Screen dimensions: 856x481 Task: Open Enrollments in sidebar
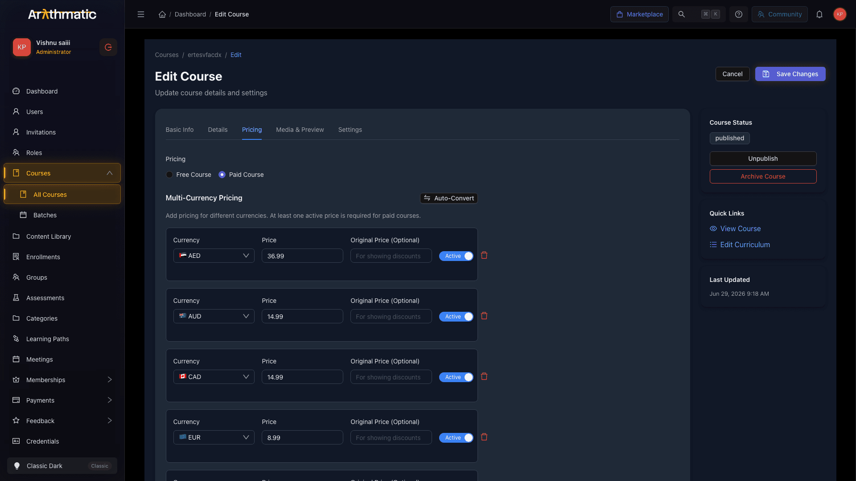click(x=62, y=257)
